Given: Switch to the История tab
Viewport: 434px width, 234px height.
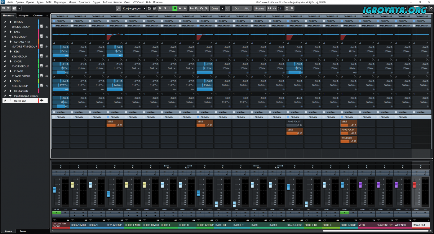Looking at the screenshot, I should coord(23,15).
